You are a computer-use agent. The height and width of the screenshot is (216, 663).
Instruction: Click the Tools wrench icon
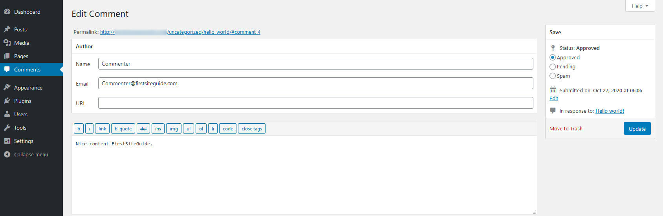coord(7,128)
